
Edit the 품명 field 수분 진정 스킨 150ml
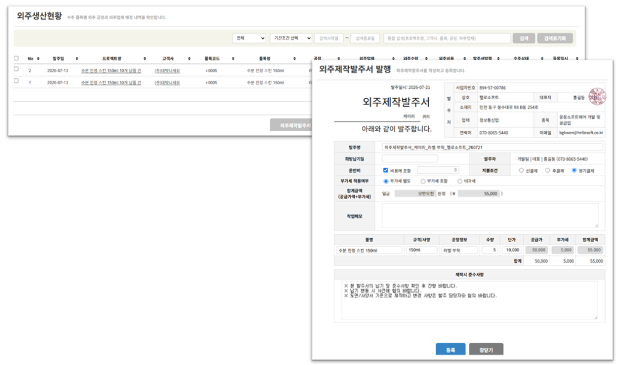point(369,250)
